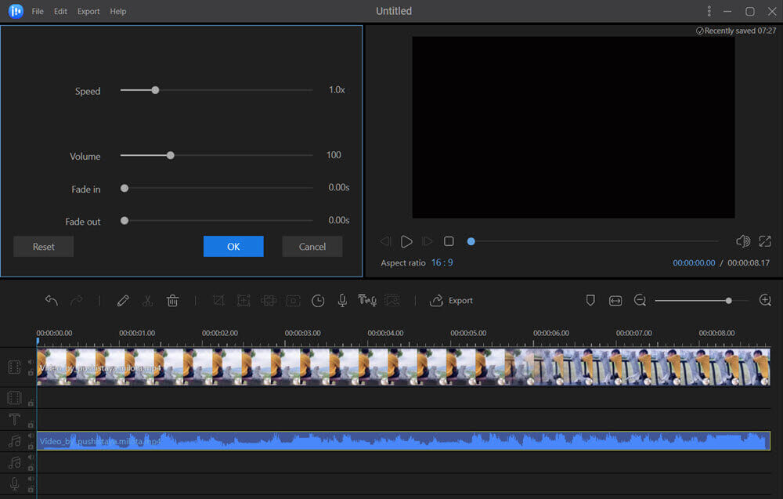Lock the text track
783x499 pixels.
coord(31,424)
